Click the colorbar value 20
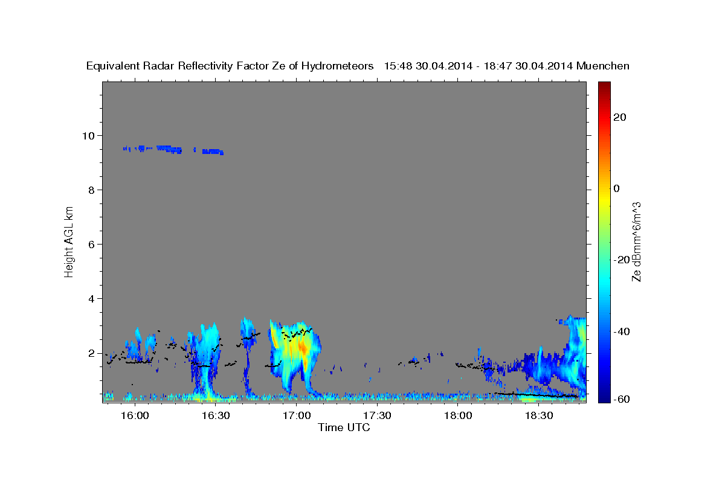The image size is (725, 483). tap(619, 117)
